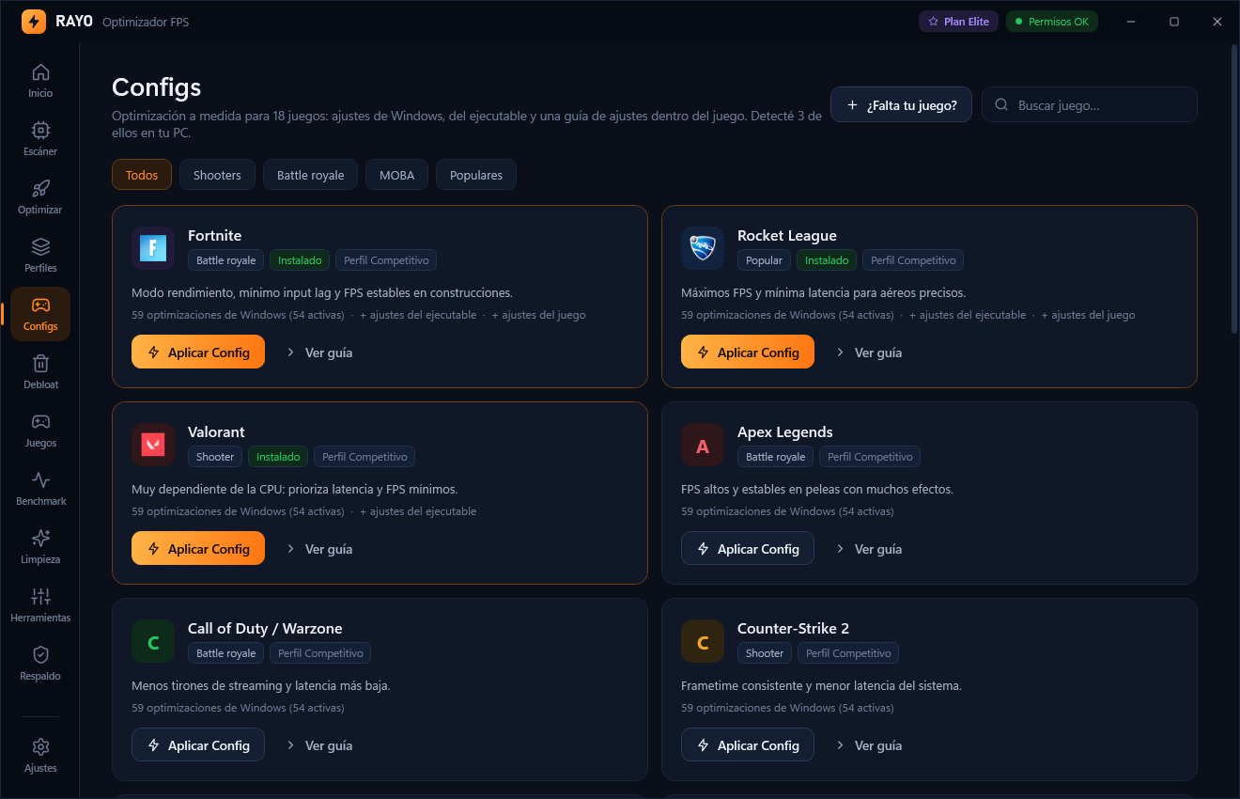This screenshot has height=799, width=1240.
Task: Filter by MOBA
Action: click(396, 175)
